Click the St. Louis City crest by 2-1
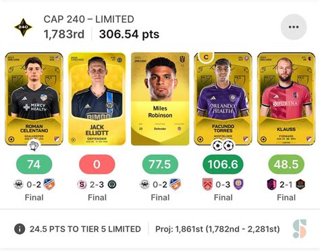Screen dimensions: 320x251 [x=271, y=184]
